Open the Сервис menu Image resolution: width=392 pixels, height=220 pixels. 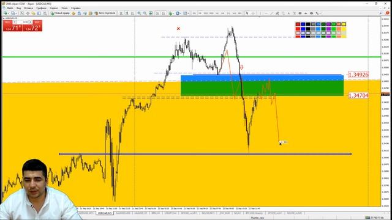(54, 8)
